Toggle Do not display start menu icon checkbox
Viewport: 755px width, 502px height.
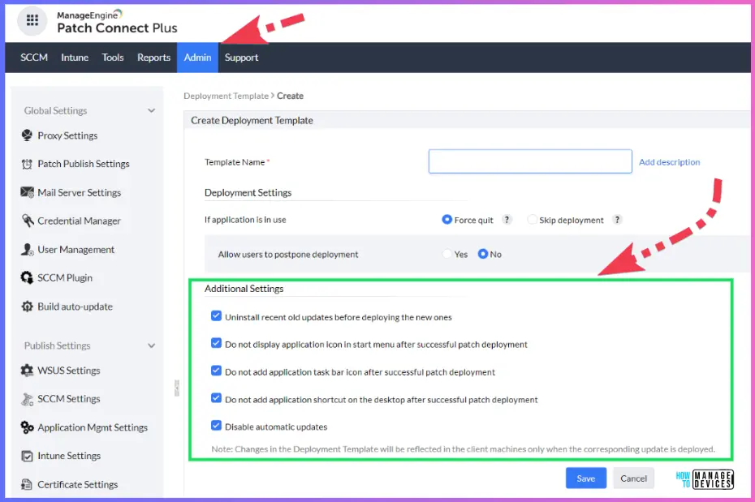coord(216,343)
